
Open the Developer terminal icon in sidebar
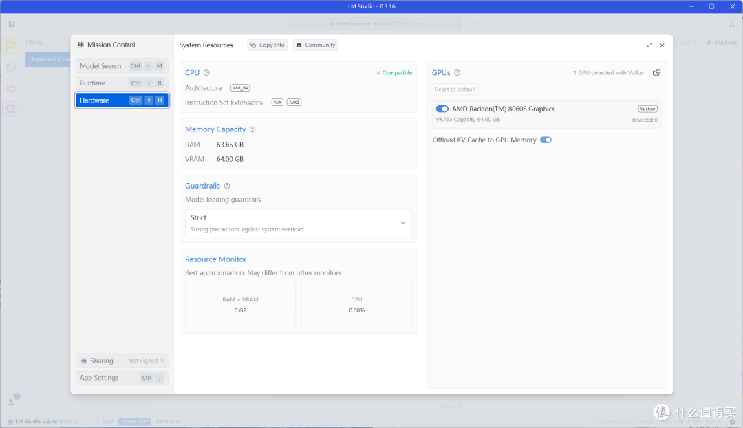point(11,67)
